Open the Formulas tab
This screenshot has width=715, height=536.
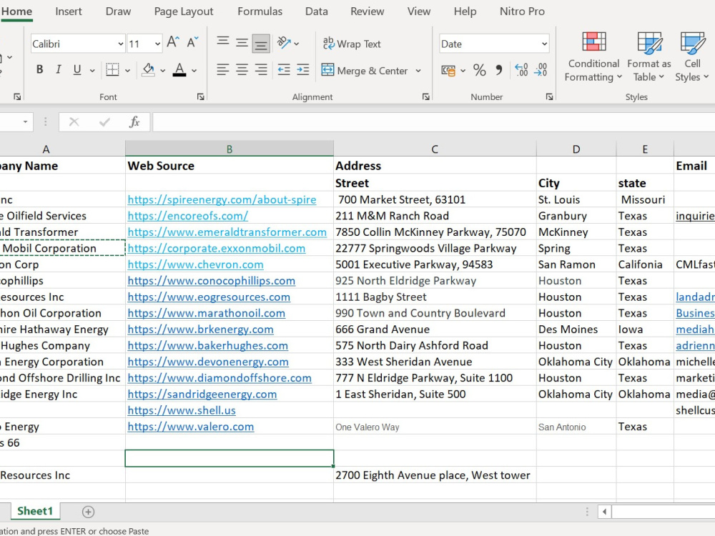[260, 11]
